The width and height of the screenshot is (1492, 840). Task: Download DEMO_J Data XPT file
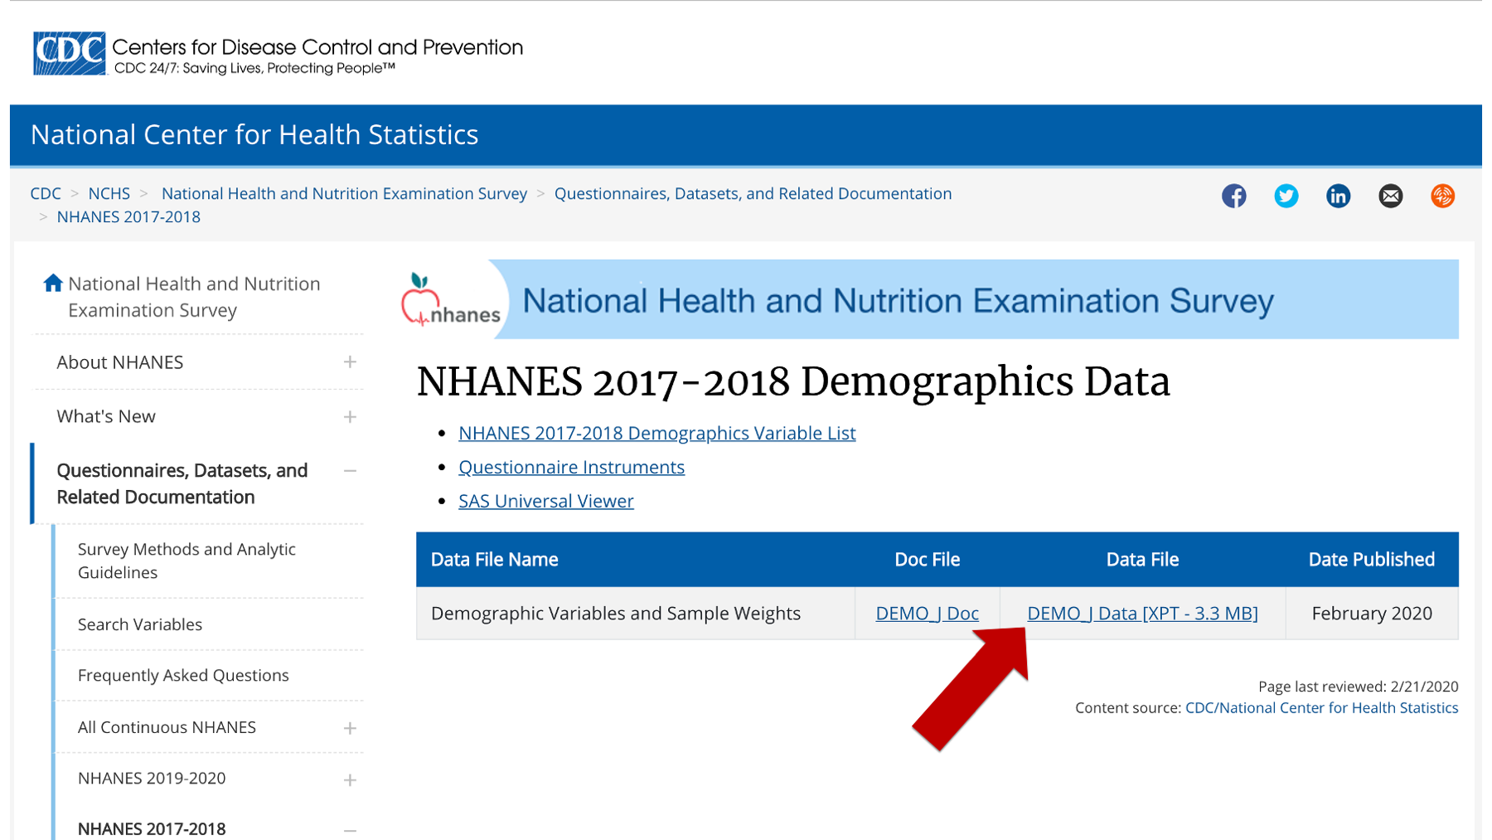click(x=1142, y=614)
